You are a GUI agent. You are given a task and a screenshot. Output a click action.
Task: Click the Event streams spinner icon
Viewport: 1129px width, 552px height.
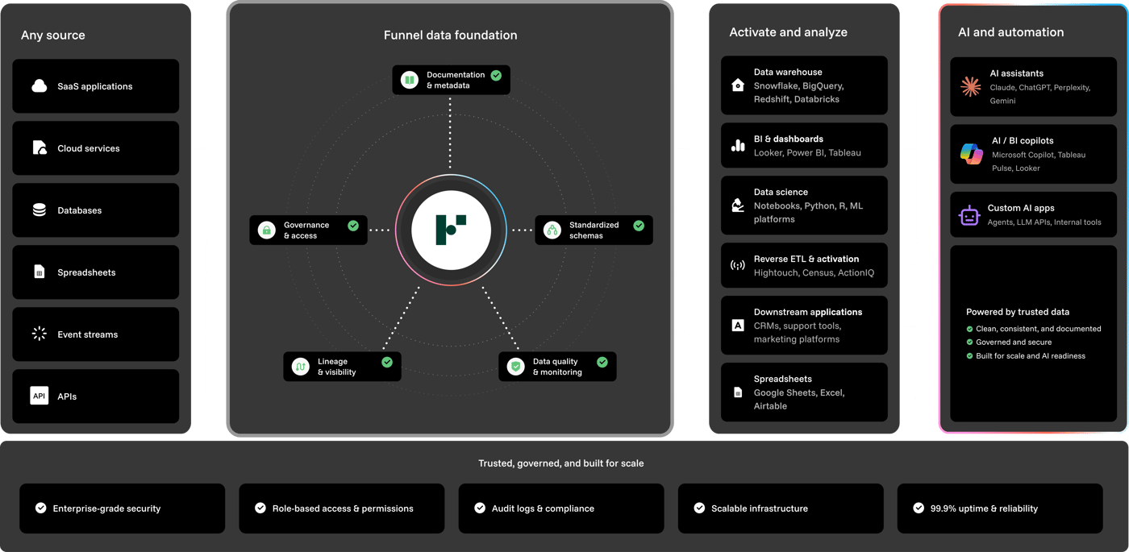coord(39,334)
